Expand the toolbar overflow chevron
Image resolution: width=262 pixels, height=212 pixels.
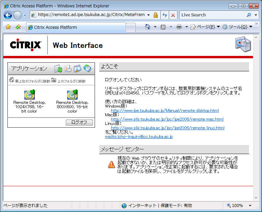pyautogui.click(x=257, y=24)
